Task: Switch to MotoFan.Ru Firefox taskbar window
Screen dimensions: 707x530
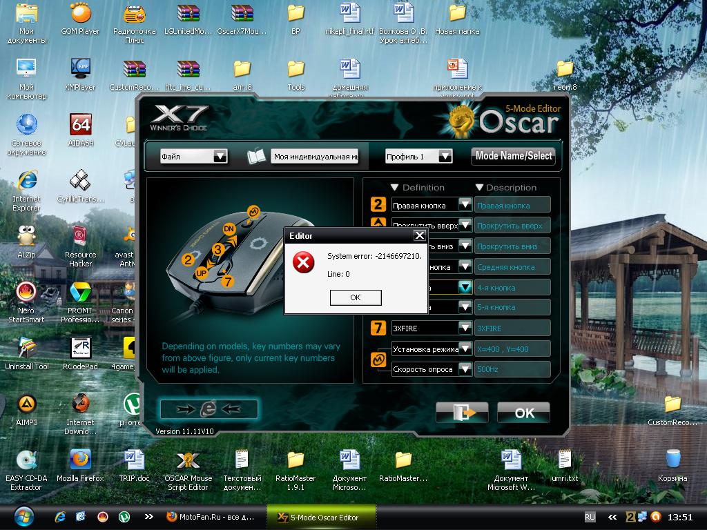Action: pyautogui.click(x=211, y=517)
